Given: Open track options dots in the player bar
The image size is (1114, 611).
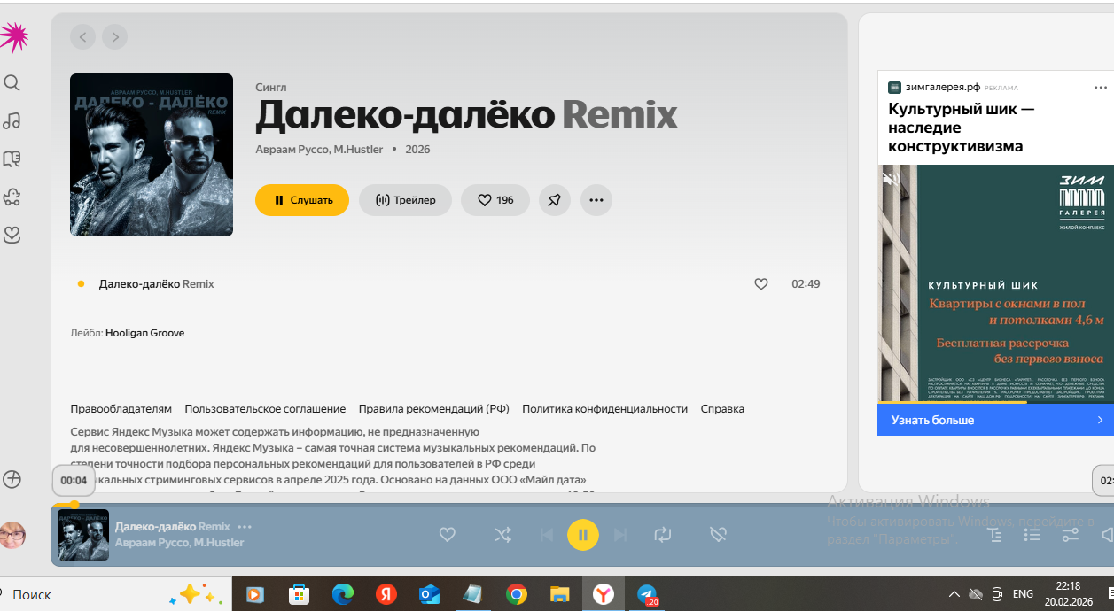Looking at the screenshot, I should [245, 527].
